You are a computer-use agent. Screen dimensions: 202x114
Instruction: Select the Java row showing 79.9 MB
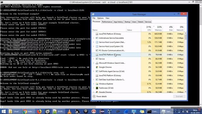138,55
